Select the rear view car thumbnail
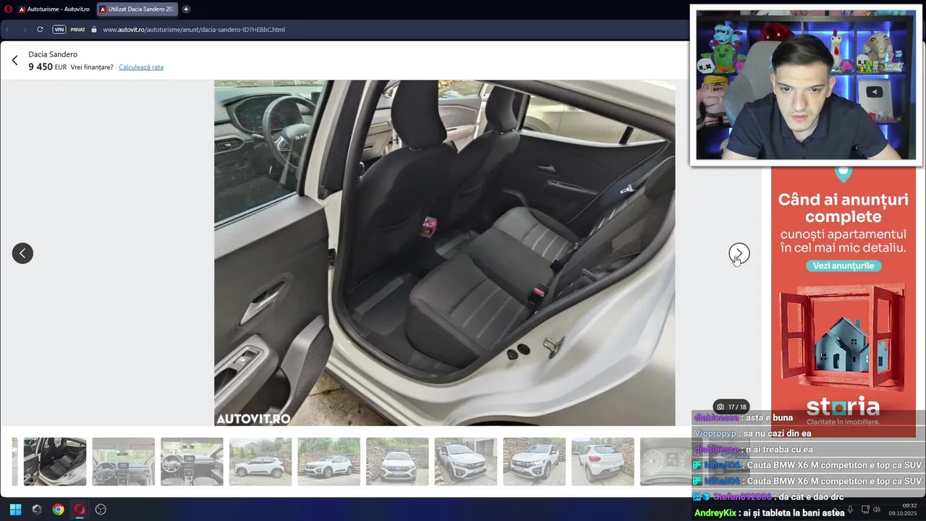The width and height of the screenshot is (926, 521). pyautogui.click(x=603, y=462)
